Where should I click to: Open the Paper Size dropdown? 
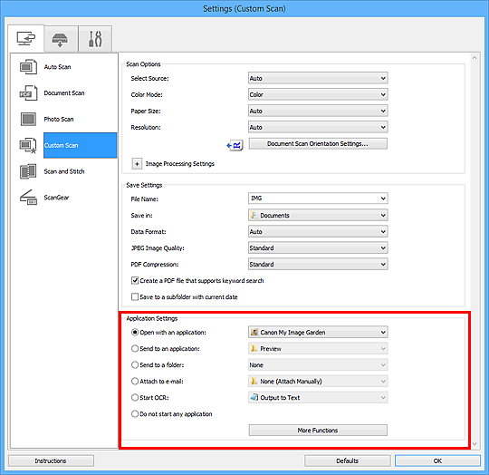[318, 111]
